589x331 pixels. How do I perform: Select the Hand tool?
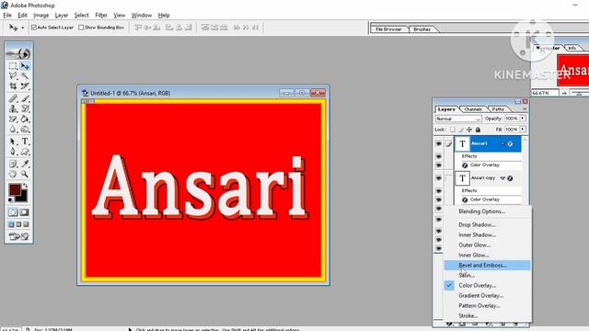(13, 174)
